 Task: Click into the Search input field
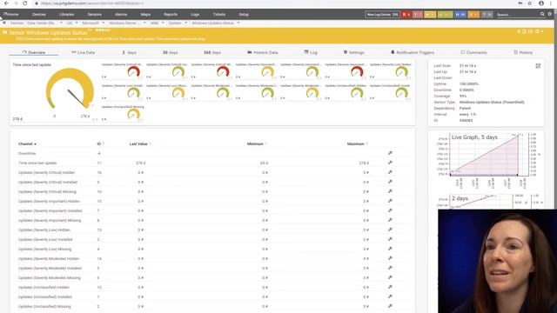point(517,15)
